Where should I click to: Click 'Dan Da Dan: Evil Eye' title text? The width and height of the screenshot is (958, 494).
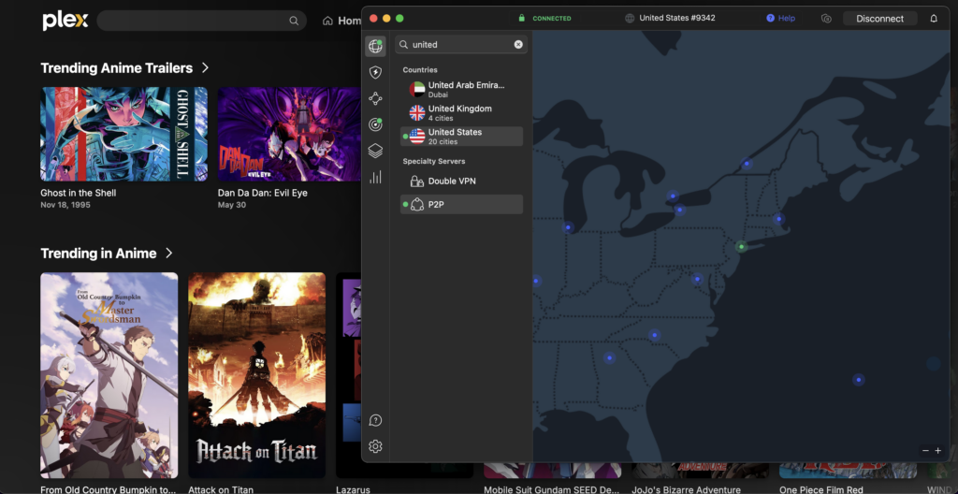[x=263, y=193]
